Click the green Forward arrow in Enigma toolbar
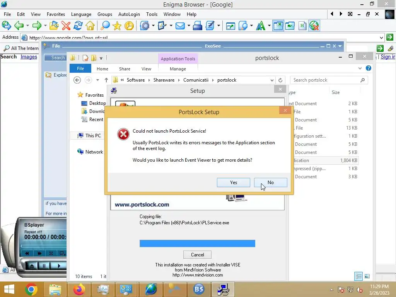This screenshot has height=297, width=396. (x=37, y=26)
